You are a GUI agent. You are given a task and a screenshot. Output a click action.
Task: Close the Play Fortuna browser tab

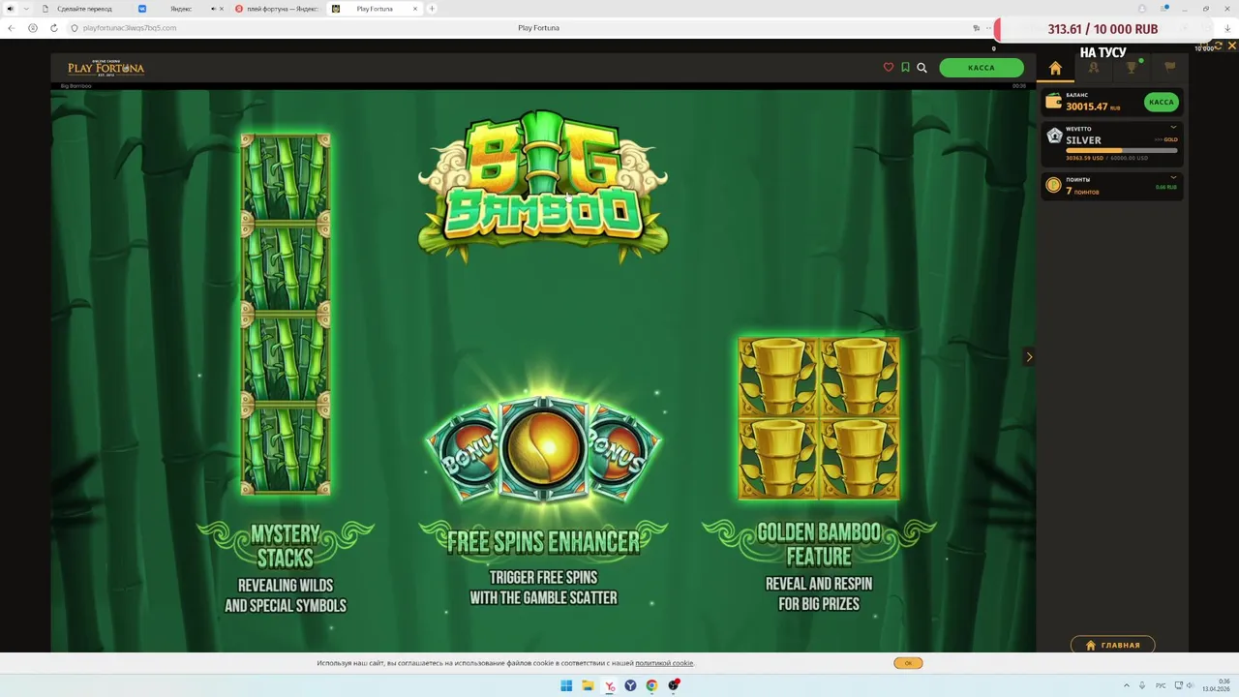pos(414,9)
